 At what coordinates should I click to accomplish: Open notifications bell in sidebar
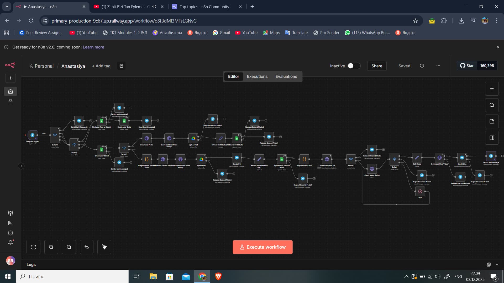(x=10, y=242)
